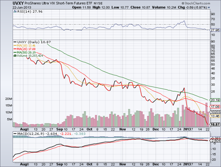This screenshot has height=167, width=221.
Task: Click the teal -0.383 MACD histogram value
Action: pos(79,134)
